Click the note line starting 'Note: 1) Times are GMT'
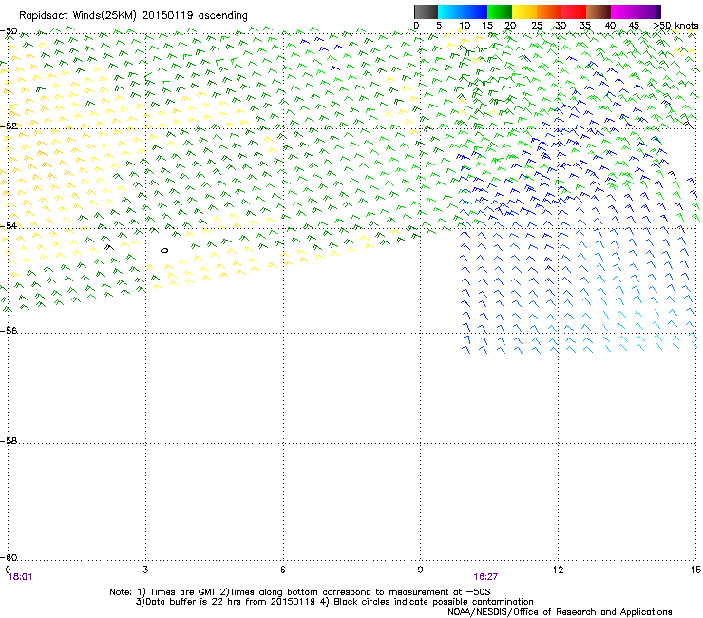This screenshot has width=703, height=618. point(300,592)
